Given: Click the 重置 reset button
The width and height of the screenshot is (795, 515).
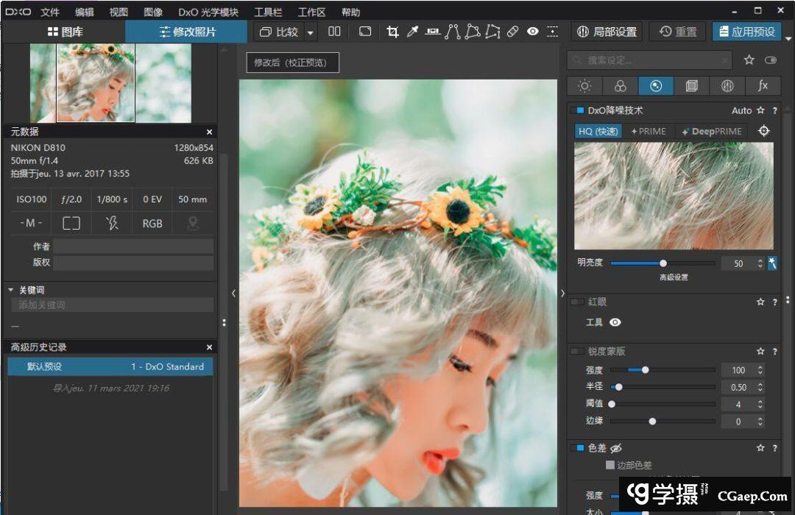Looking at the screenshot, I should click(x=678, y=32).
